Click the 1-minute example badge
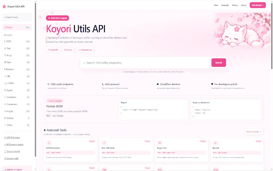Screen dimensions: 273x171 [55, 101]
